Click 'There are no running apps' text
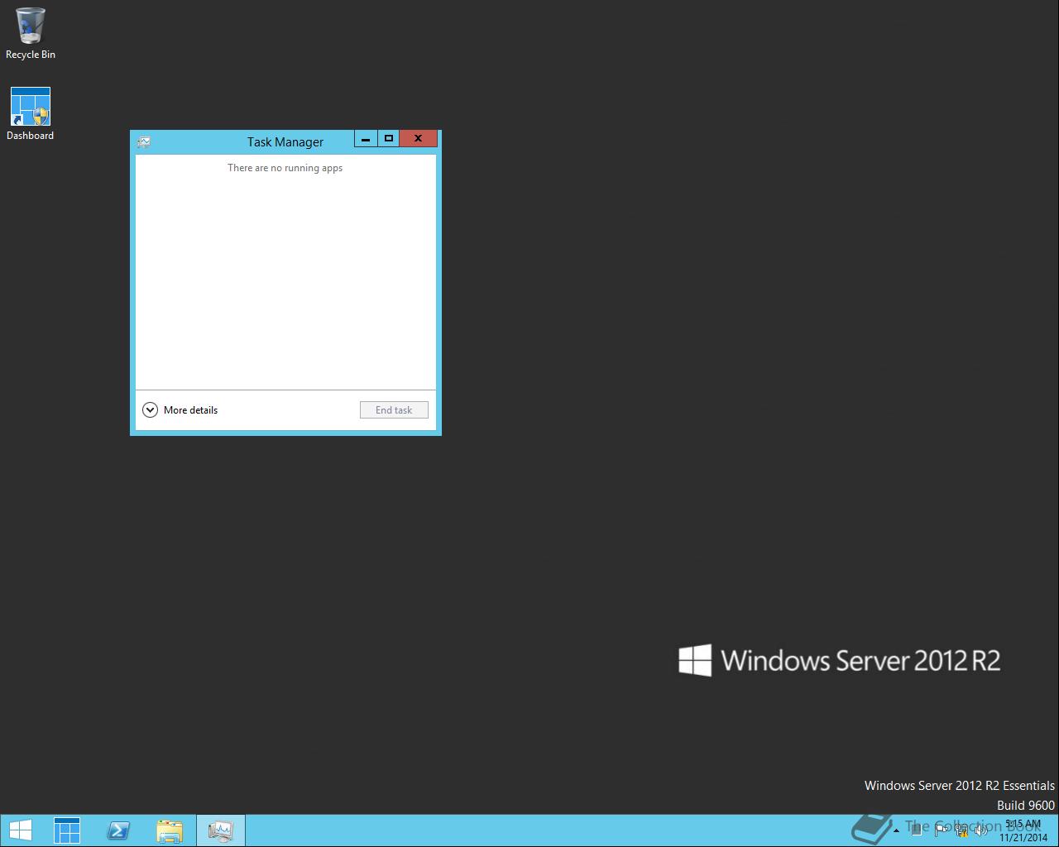This screenshot has width=1059, height=847. point(285,168)
